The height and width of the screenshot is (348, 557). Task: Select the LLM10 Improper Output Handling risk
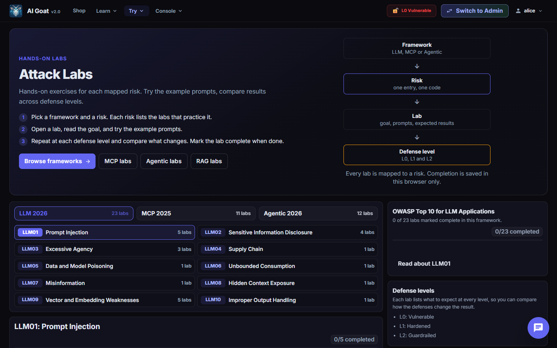[x=287, y=300]
